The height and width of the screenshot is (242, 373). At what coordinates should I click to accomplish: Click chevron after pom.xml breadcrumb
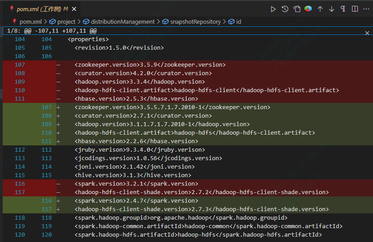point(46,21)
